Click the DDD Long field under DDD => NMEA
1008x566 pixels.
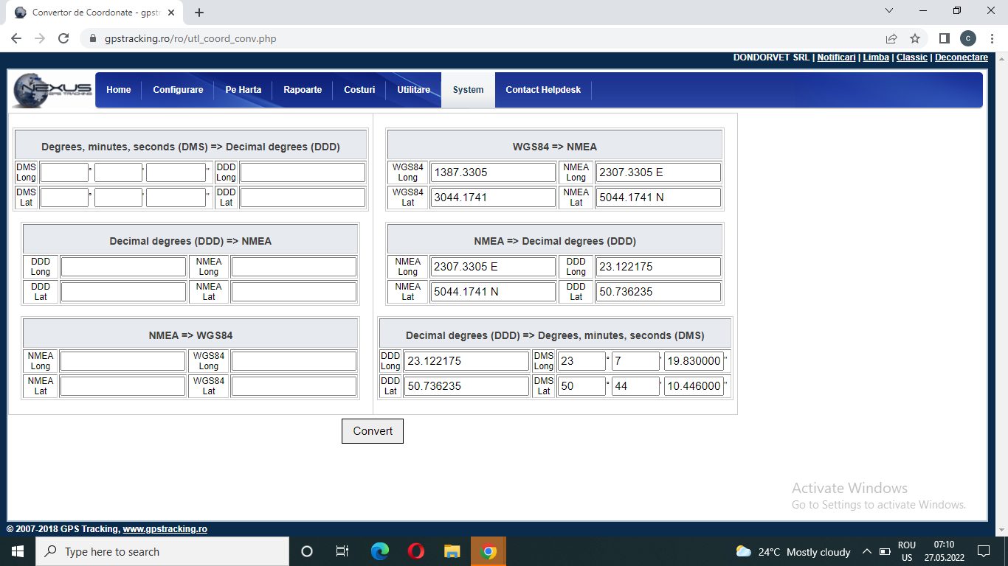[x=123, y=267]
